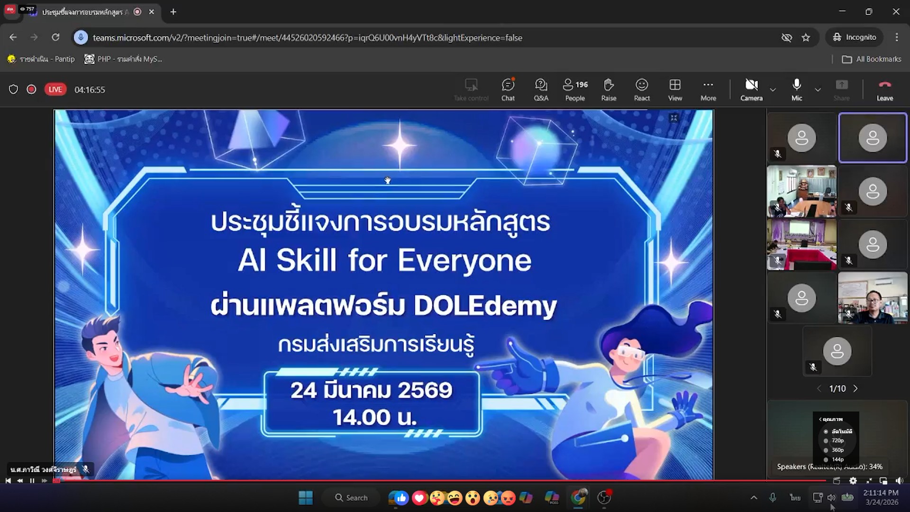Show the People participants list
The width and height of the screenshot is (910, 512).
[x=575, y=90]
